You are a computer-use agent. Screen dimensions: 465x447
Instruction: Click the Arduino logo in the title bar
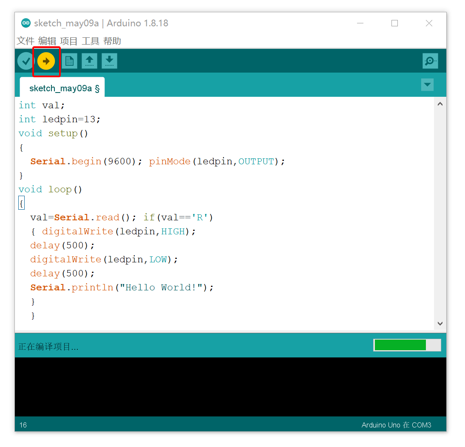(x=26, y=23)
